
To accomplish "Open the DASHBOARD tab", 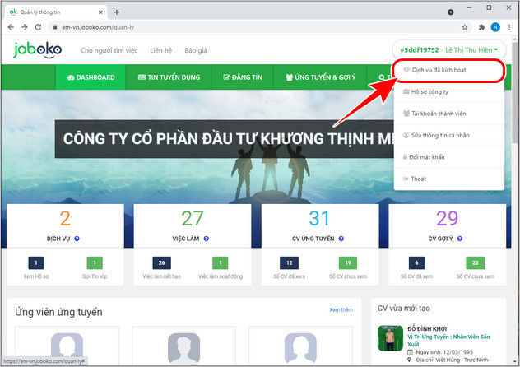I will pyautogui.click(x=91, y=77).
